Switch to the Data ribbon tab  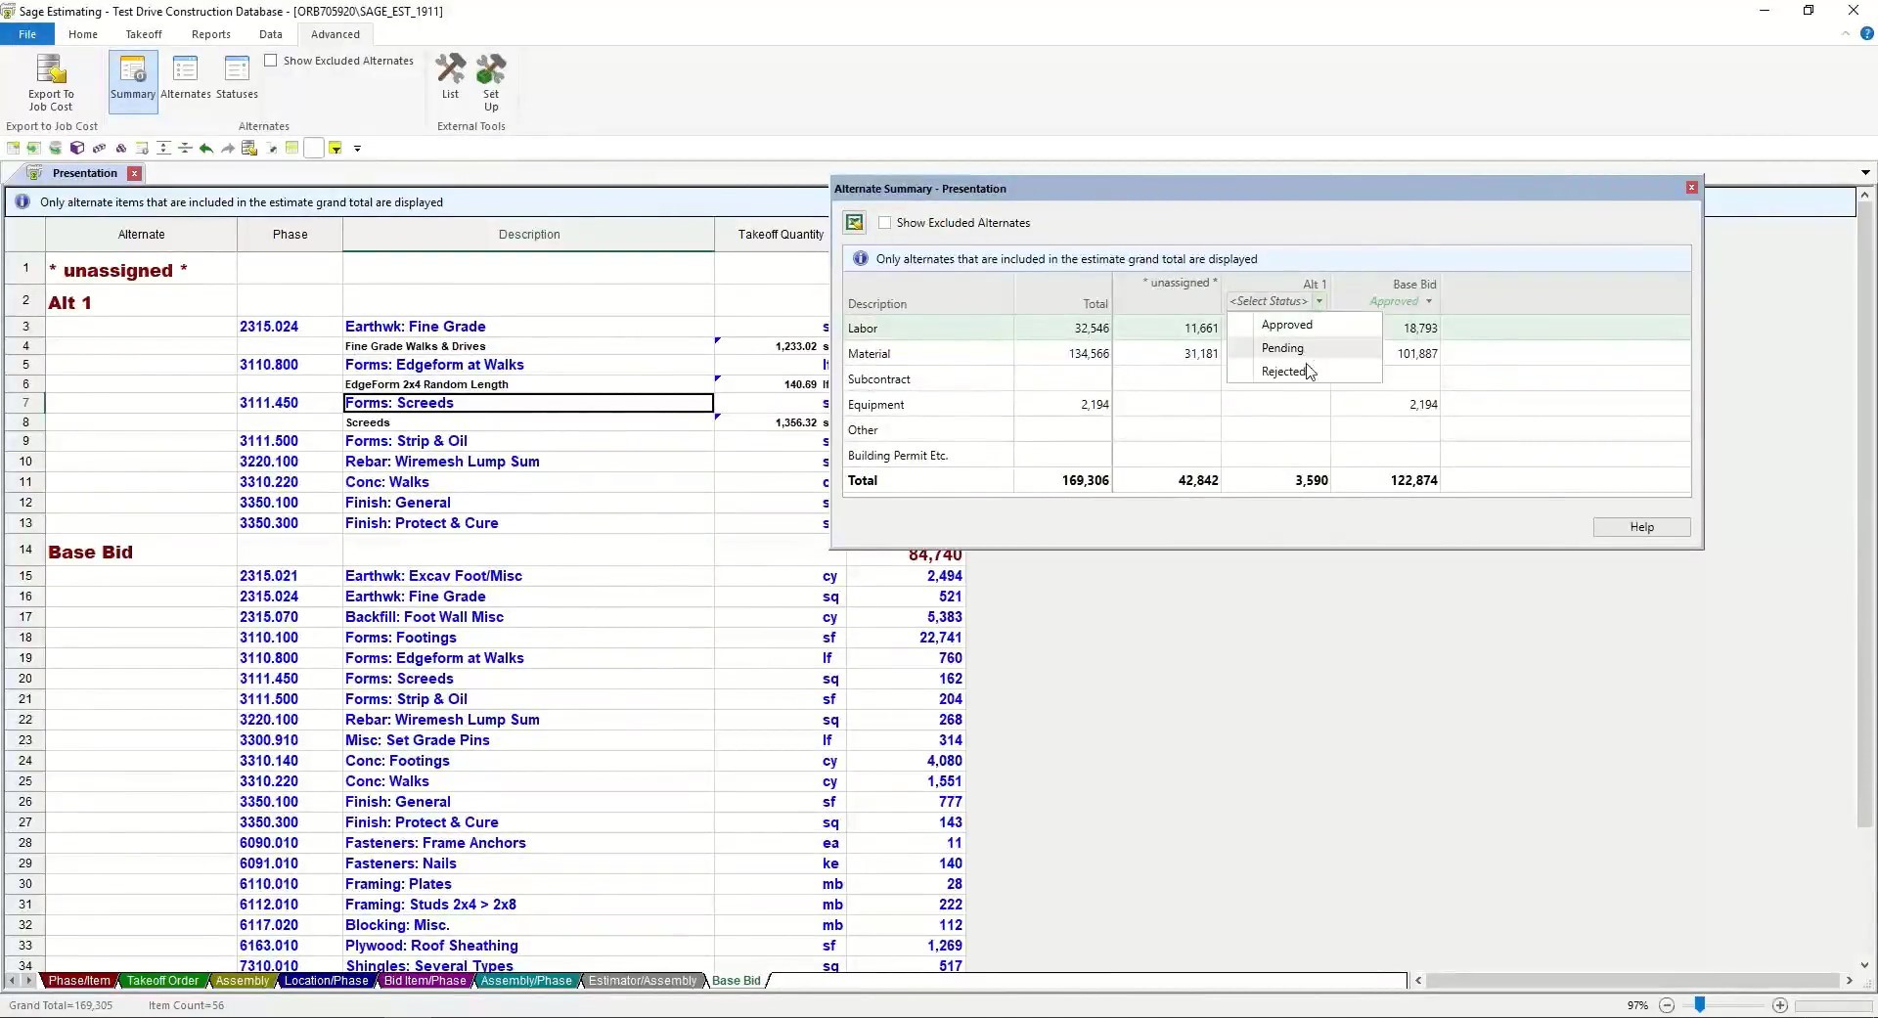point(271,34)
